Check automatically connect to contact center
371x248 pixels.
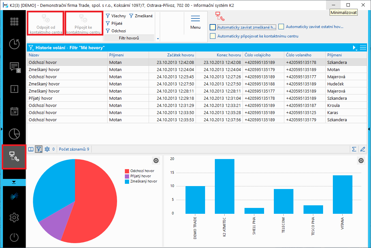click(x=213, y=36)
